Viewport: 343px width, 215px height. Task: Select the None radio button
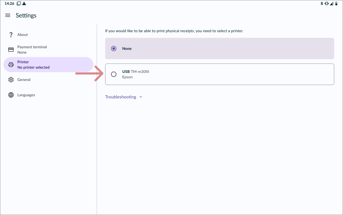point(114,49)
